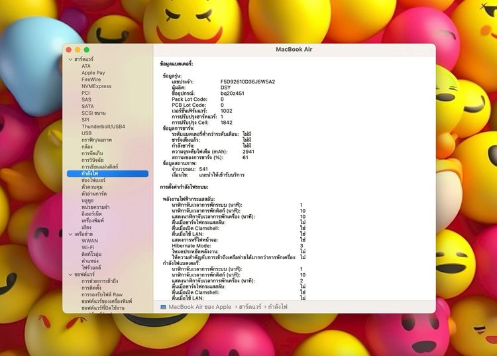The width and height of the screenshot is (497, 356).
Task: Select ตำแหน่ง in the sidebar
Action: 90,261
